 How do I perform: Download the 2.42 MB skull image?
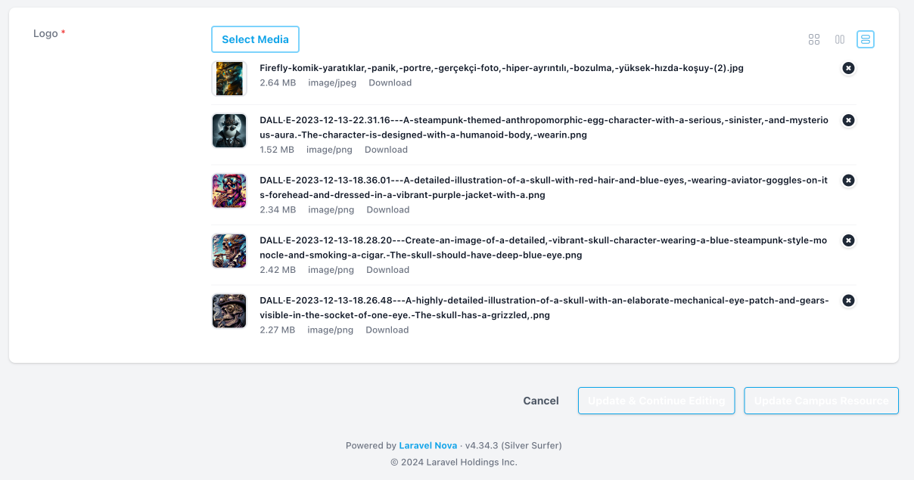click(x=387, y=270)
